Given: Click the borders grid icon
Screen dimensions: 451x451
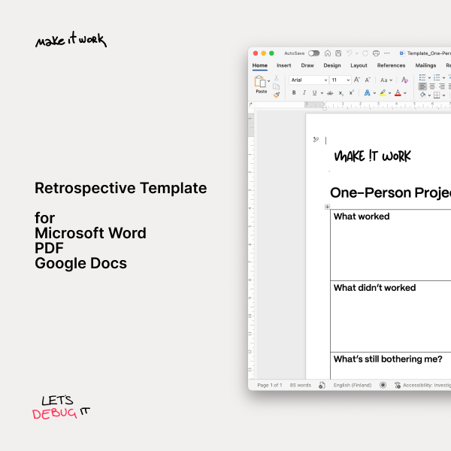Looking at the screenshot, I should click(x=437, y=95).
